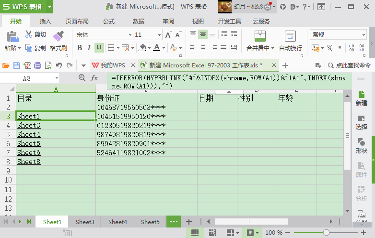The width and height of the screenshot is (375, 238).
Task: Align text right
Action: (214, 48)
